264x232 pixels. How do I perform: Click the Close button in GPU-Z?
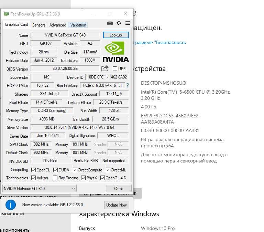(x=119, y=189)
